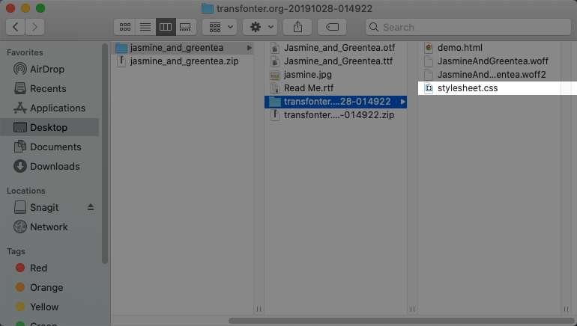Click the jasmine.jpg thumbnail icon
This screenshot has height=326, width=577.
click(x=275, y=75)
